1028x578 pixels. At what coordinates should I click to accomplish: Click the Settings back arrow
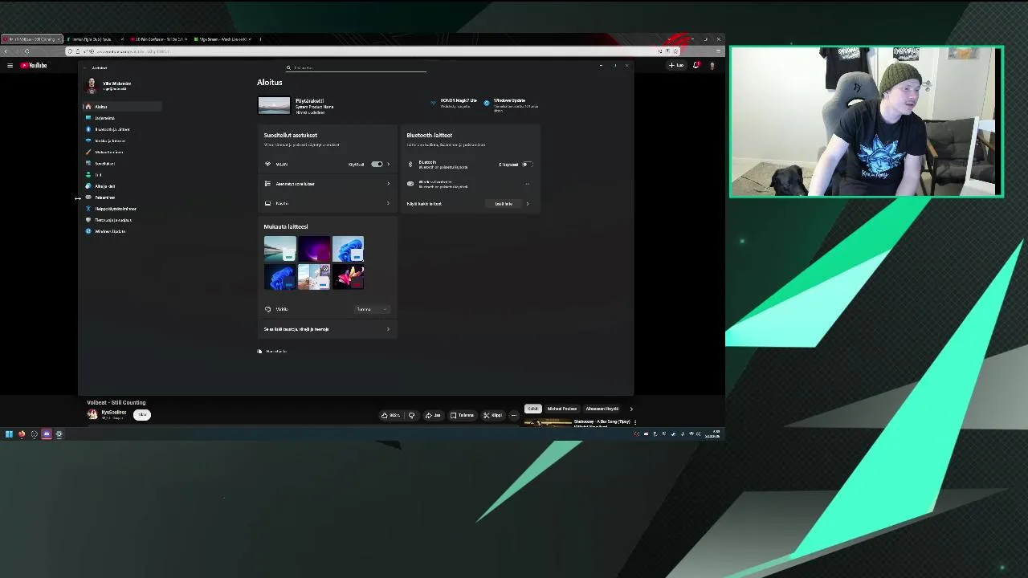tap(84, 67)
